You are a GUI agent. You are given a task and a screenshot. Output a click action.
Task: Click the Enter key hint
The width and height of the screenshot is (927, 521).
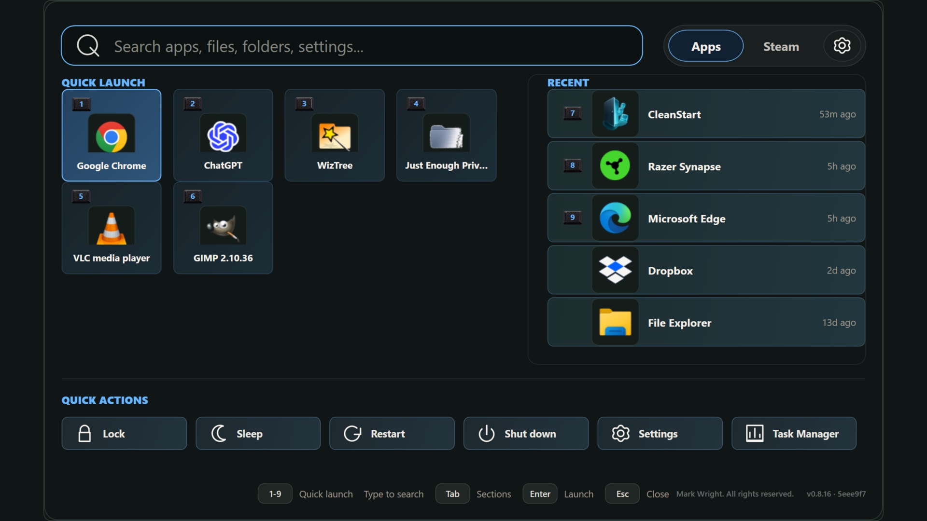540,494
